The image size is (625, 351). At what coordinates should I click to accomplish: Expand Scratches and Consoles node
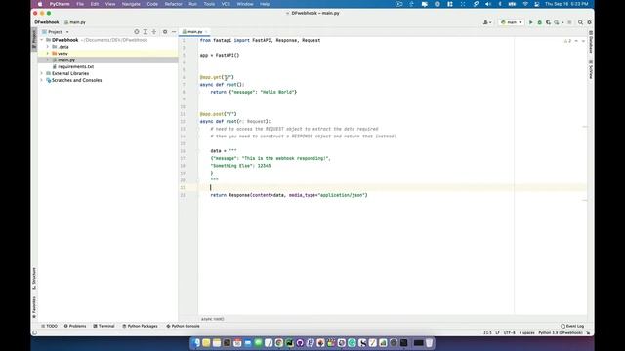coord(42,80)
